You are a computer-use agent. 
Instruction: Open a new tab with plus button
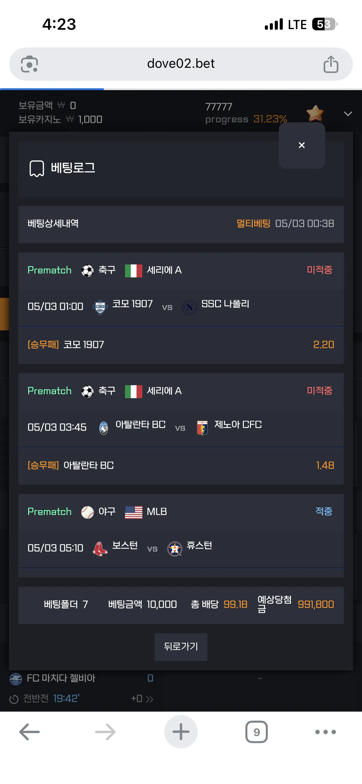(x=181, y=732)
